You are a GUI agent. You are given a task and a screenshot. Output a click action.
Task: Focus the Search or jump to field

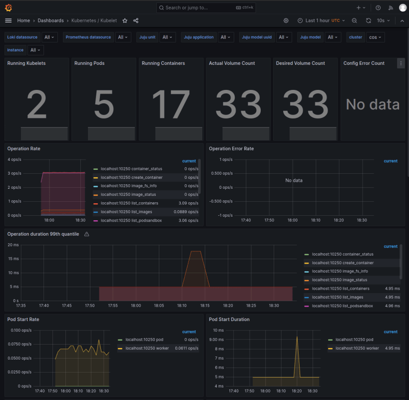(206, 8)
